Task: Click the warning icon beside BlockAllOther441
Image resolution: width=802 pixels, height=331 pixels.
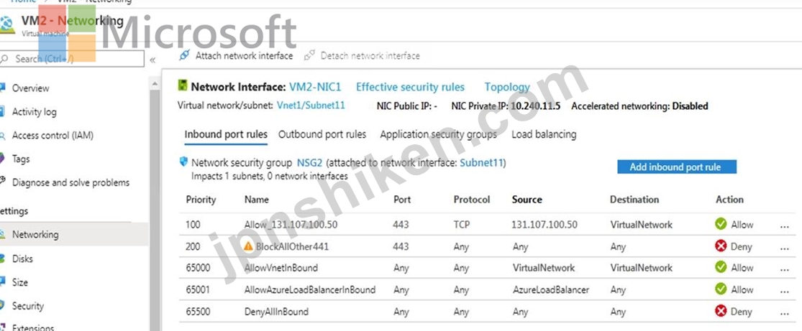Action: (x=249, y=246)
